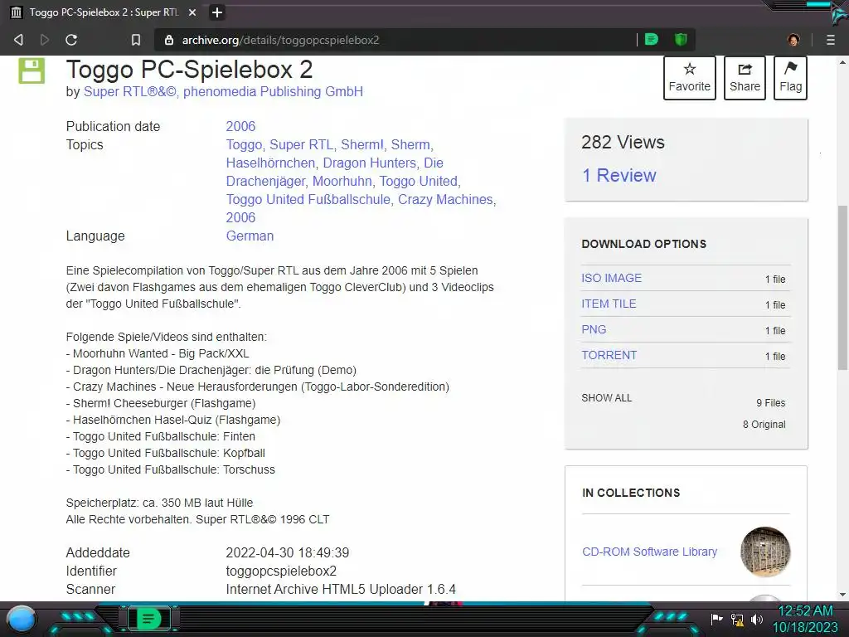Screen dimensions: 849x637
Task: Download the ISO IMAGE file
Action: point(611,278)
